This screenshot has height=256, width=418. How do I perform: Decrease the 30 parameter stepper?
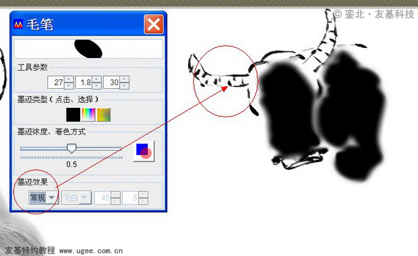(x=125, y=86)
